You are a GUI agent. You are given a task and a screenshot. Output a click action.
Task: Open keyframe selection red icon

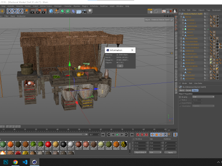147,135
